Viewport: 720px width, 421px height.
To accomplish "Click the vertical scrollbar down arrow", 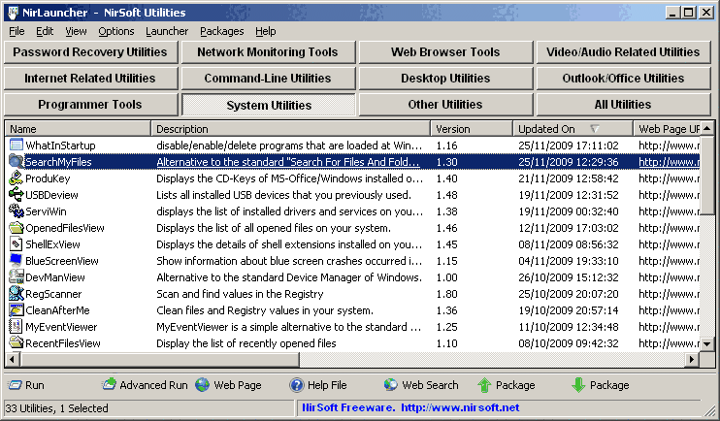I will point(707,343).
